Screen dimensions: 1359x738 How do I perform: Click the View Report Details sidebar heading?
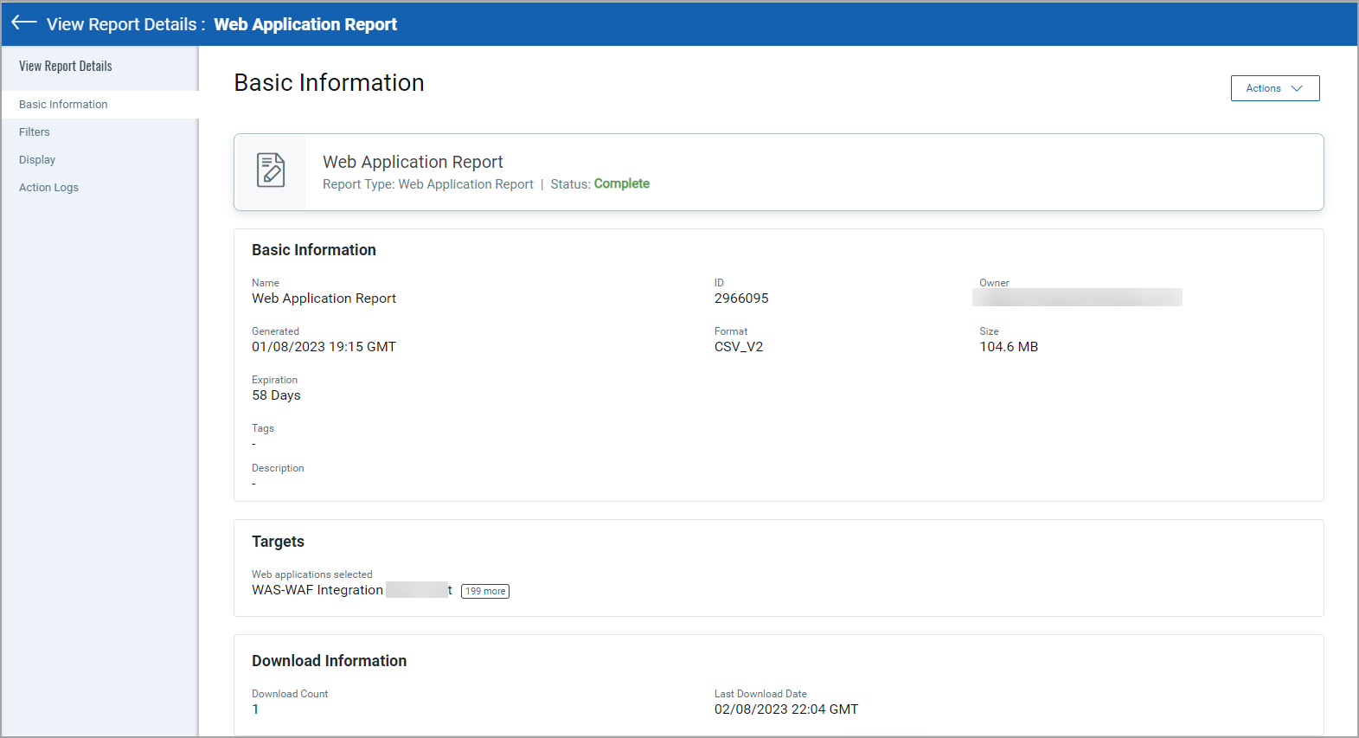66,67
